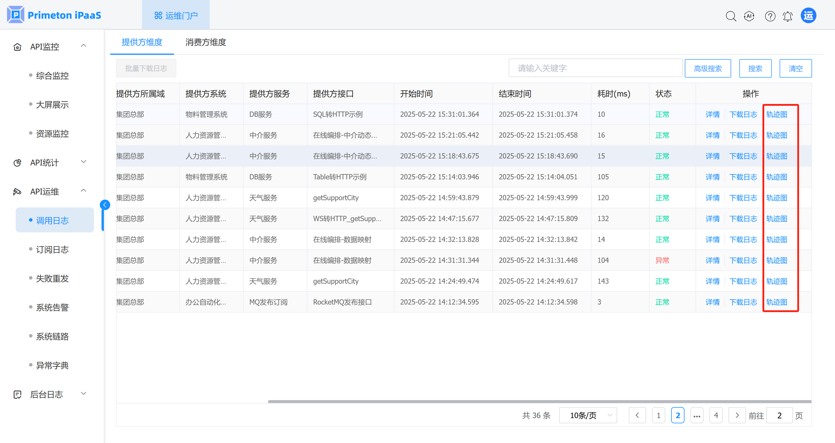Open the 运维门户 top tab
This screenshot has height=443, width=835.
(176, 15)
